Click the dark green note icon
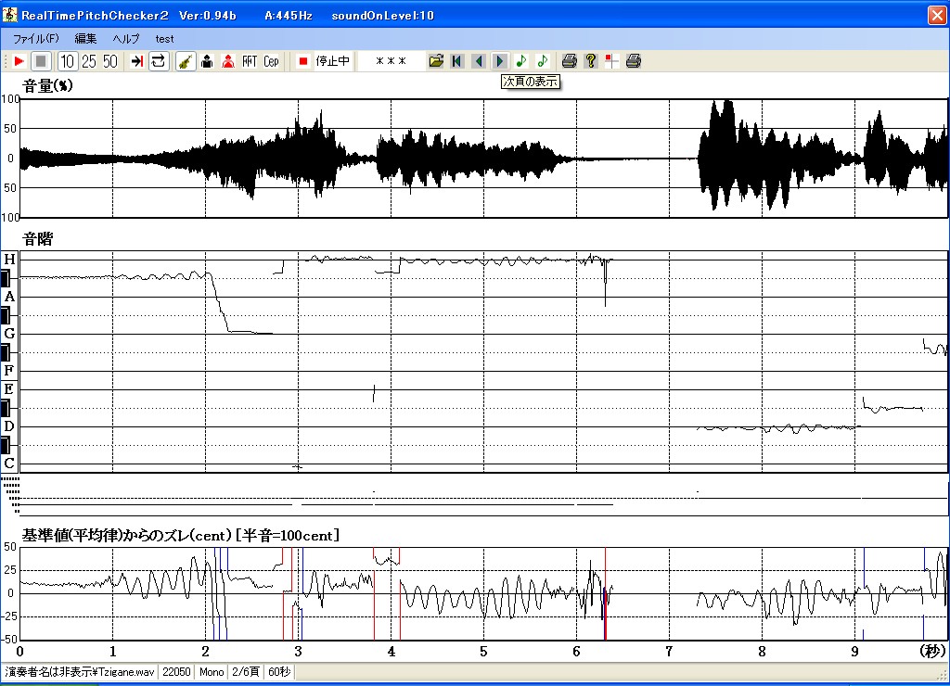The height and width of the screenshot is (686, 950). coord(521,61)
